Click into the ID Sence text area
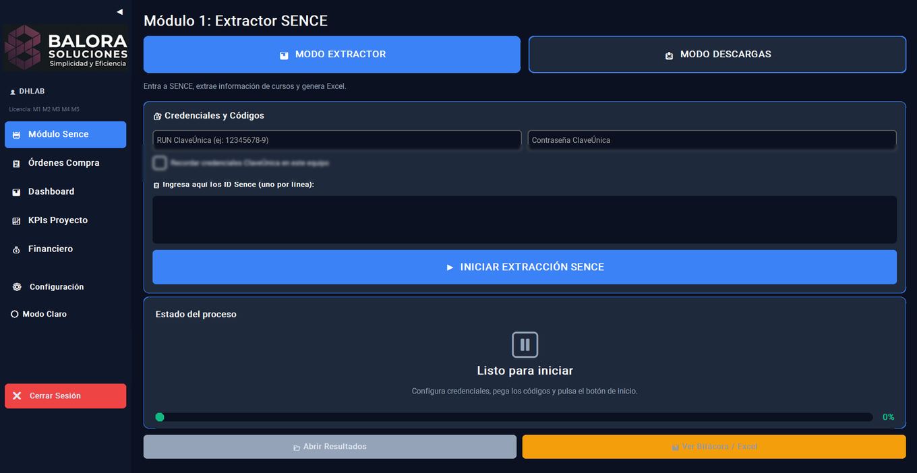This screenshot has width=917, height=473. (525, 220)
